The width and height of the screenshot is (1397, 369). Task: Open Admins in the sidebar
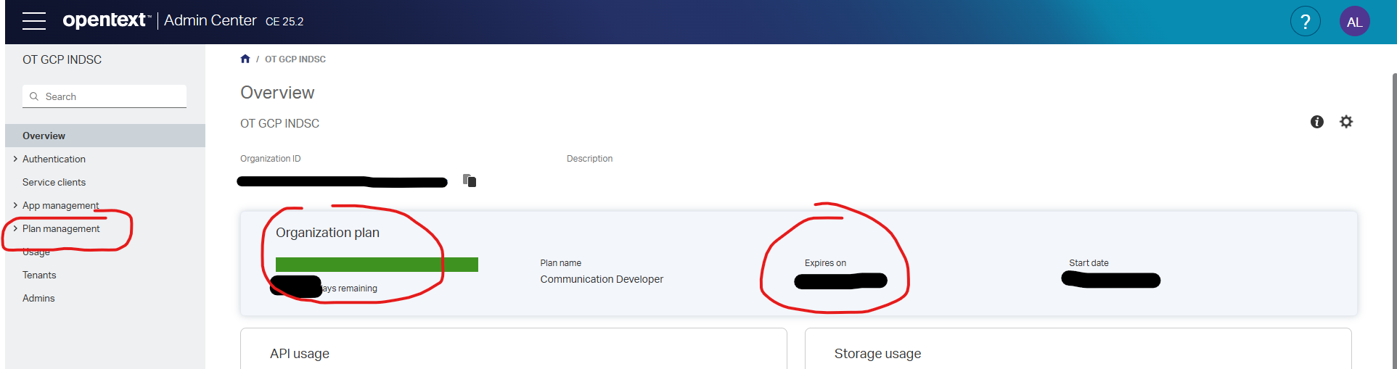click(x=38, y=298)
